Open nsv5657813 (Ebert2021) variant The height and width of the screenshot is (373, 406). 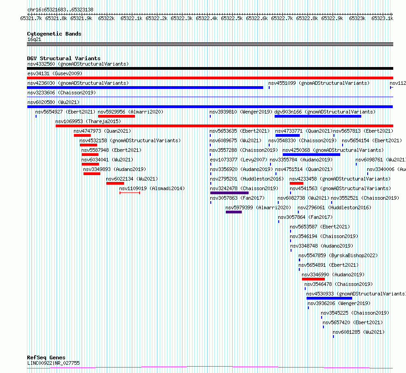[363, 131]
